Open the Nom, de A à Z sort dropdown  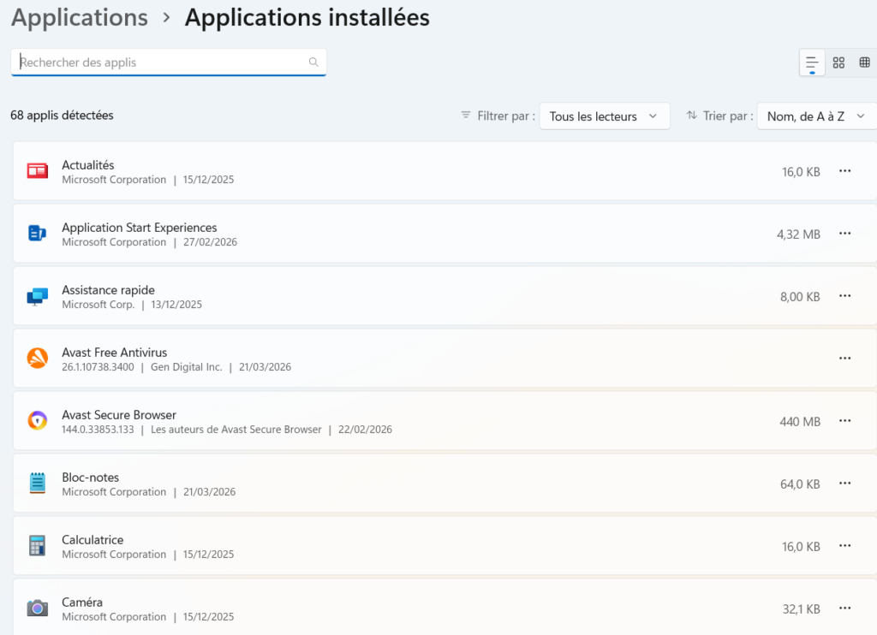pyautogui.click(x=815, y=116)
